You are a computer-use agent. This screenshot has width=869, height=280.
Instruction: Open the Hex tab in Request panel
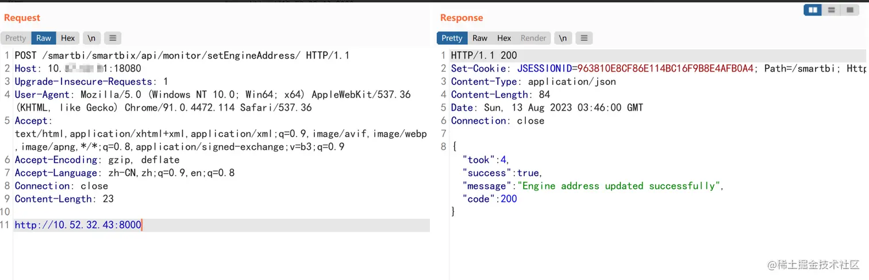[x=68, y=38]
